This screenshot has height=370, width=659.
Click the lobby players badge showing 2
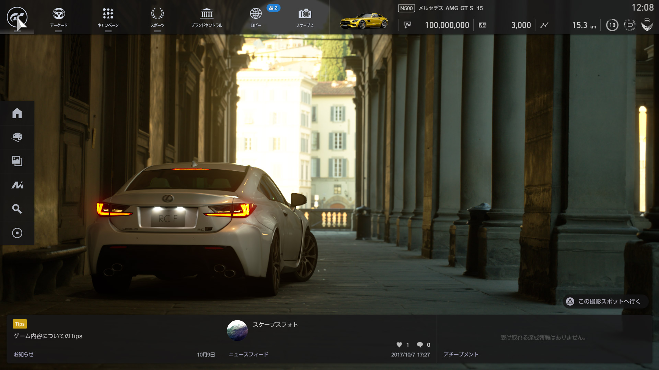point(274,8)
